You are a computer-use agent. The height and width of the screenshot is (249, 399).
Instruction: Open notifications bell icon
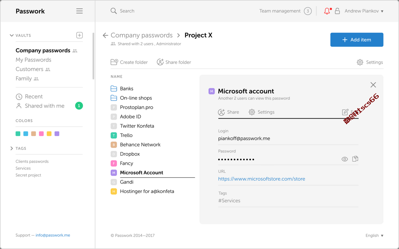(327, 11)
